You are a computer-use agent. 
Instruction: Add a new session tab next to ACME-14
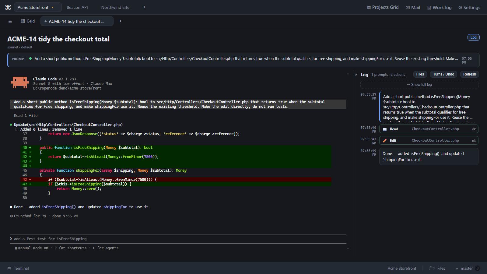tap(121, 21)
